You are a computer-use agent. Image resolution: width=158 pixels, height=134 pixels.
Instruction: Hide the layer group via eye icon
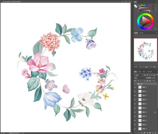(135, 84)
